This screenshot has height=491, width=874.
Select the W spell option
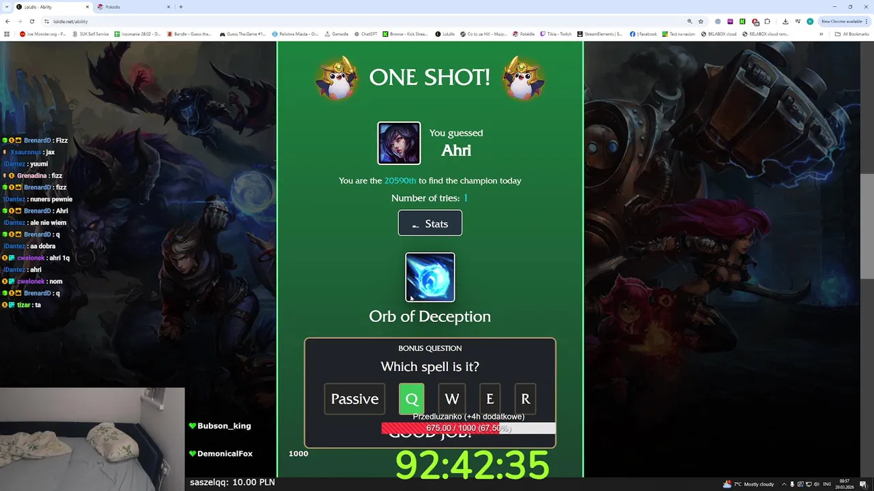[451, 399]
